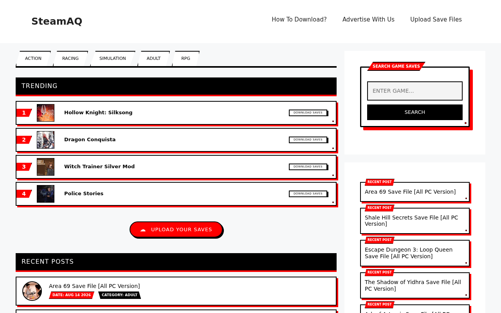Choose the RPG category tab

[x=186, y=59]
